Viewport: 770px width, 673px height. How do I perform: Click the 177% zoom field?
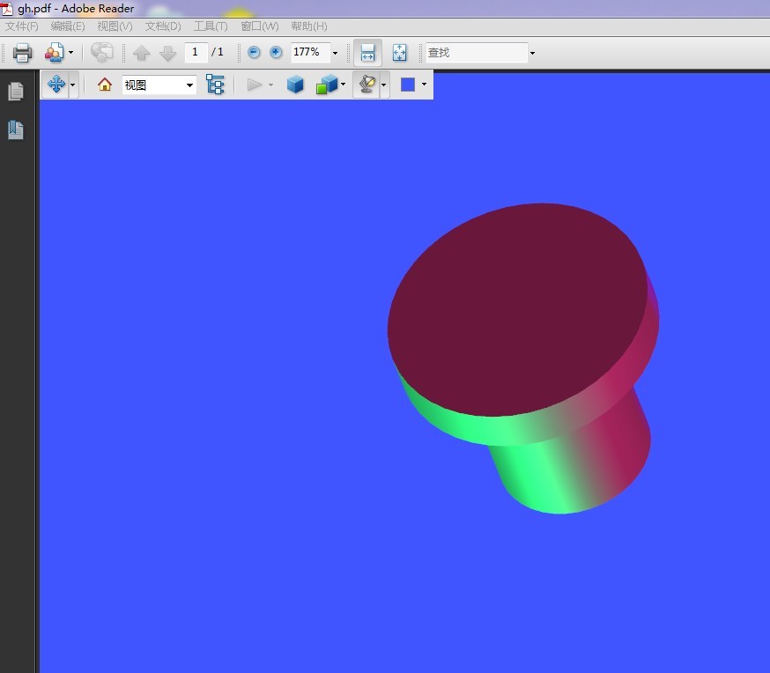pyautogui.click(x=310, y=52)
